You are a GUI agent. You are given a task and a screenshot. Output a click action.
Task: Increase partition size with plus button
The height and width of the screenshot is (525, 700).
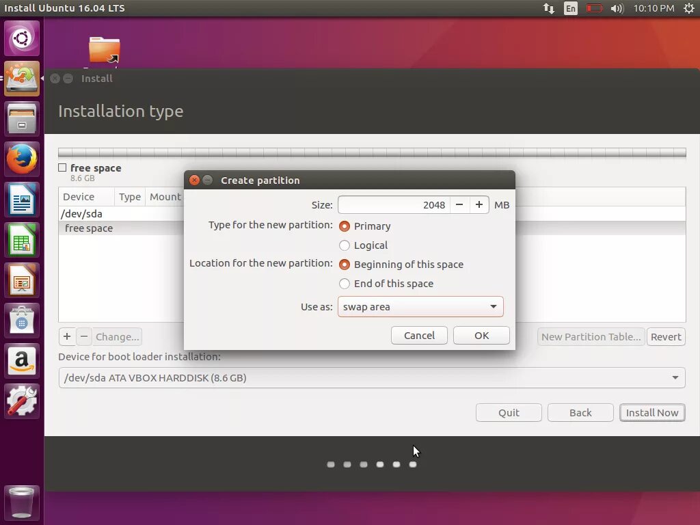click(479, 204)
